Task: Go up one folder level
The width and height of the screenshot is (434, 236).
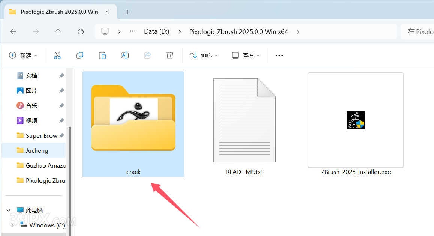Action: [58, 31]
